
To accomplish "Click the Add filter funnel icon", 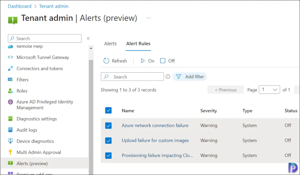I will click(x=178, y=76).
